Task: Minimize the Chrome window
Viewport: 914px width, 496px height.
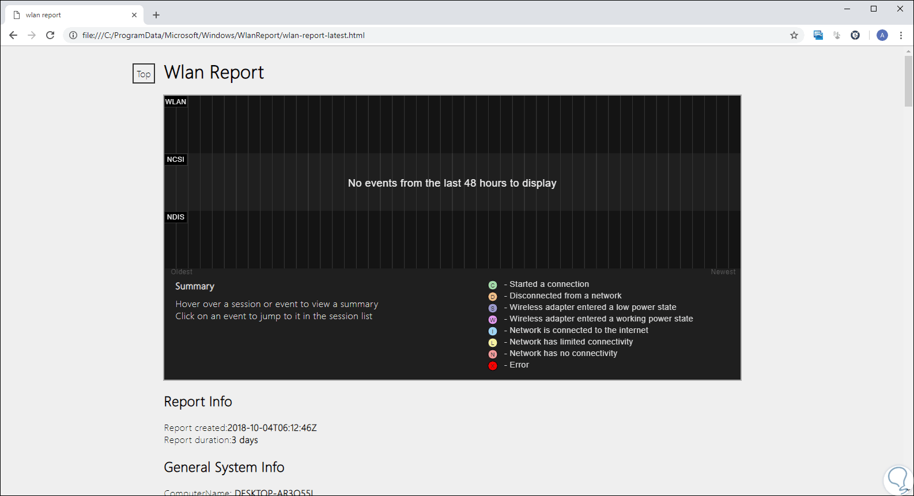Action: [x=847, y=9]
